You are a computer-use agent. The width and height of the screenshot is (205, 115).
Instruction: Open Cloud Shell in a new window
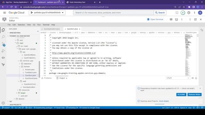point(195,19)
